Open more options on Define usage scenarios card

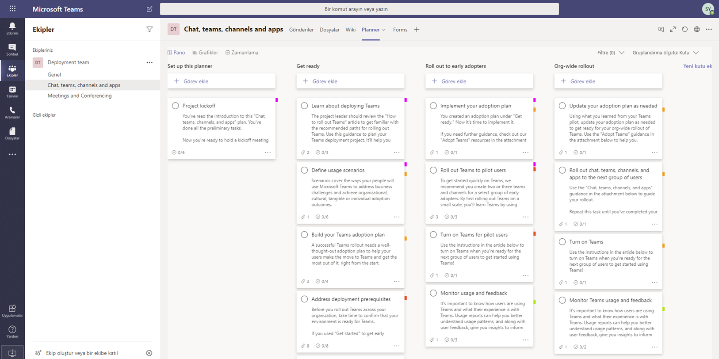[397, 217]
